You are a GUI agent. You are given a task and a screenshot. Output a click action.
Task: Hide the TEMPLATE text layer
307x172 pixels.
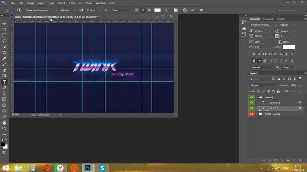pyautogui.click(x=252, y=103)
